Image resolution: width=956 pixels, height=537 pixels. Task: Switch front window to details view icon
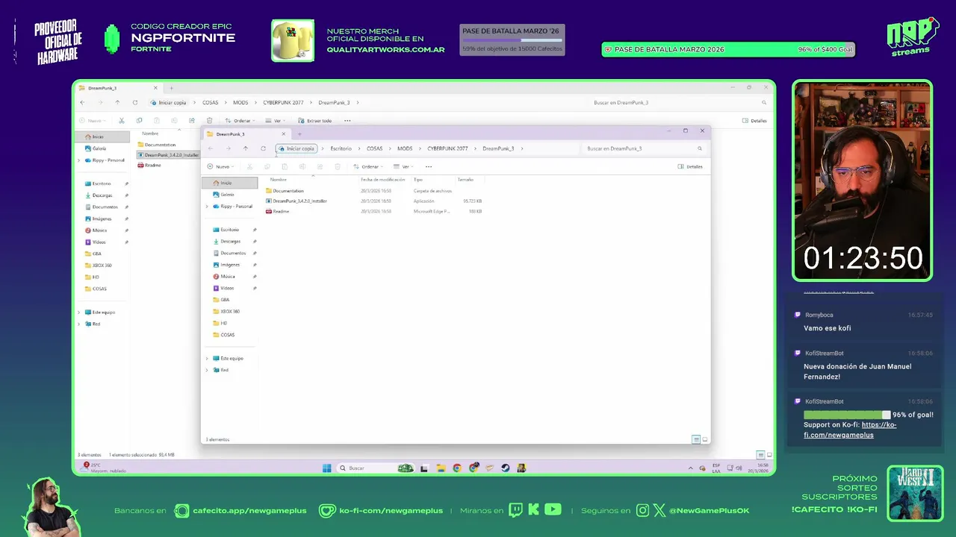coord(696,440)
